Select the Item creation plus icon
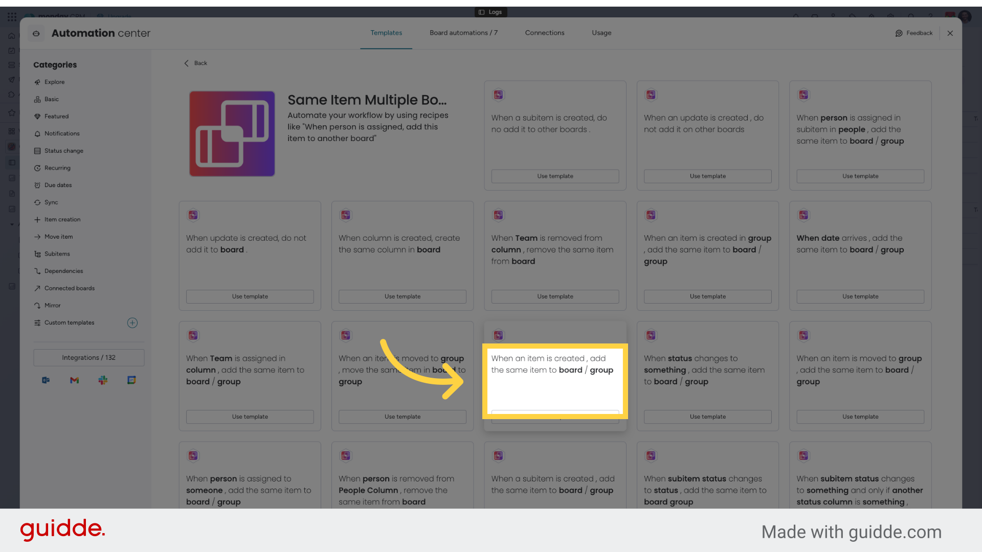The width and height of the screenshot is (982, 552). tap(37, 219)
